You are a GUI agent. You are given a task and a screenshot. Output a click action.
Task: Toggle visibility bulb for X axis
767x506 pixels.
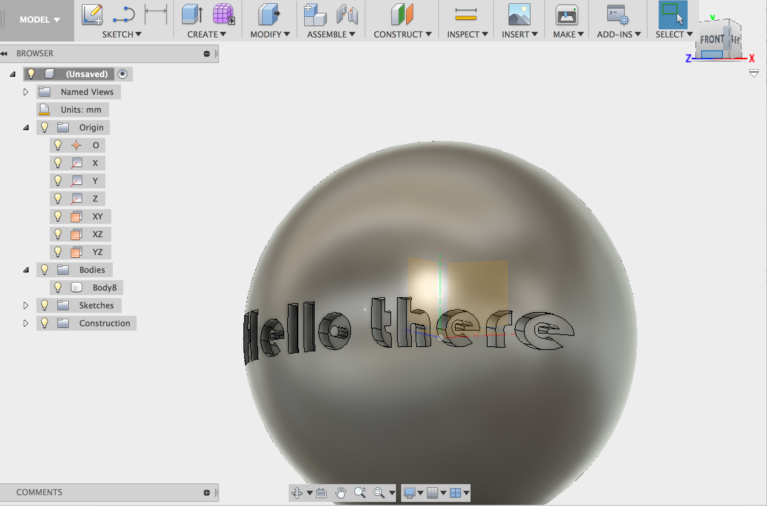[58, 163]
